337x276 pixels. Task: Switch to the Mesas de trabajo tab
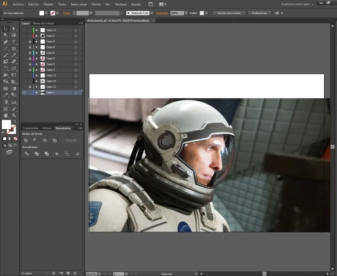coord(44,23)
